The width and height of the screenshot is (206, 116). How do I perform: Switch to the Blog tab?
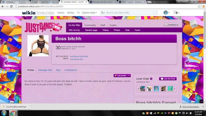58,70
